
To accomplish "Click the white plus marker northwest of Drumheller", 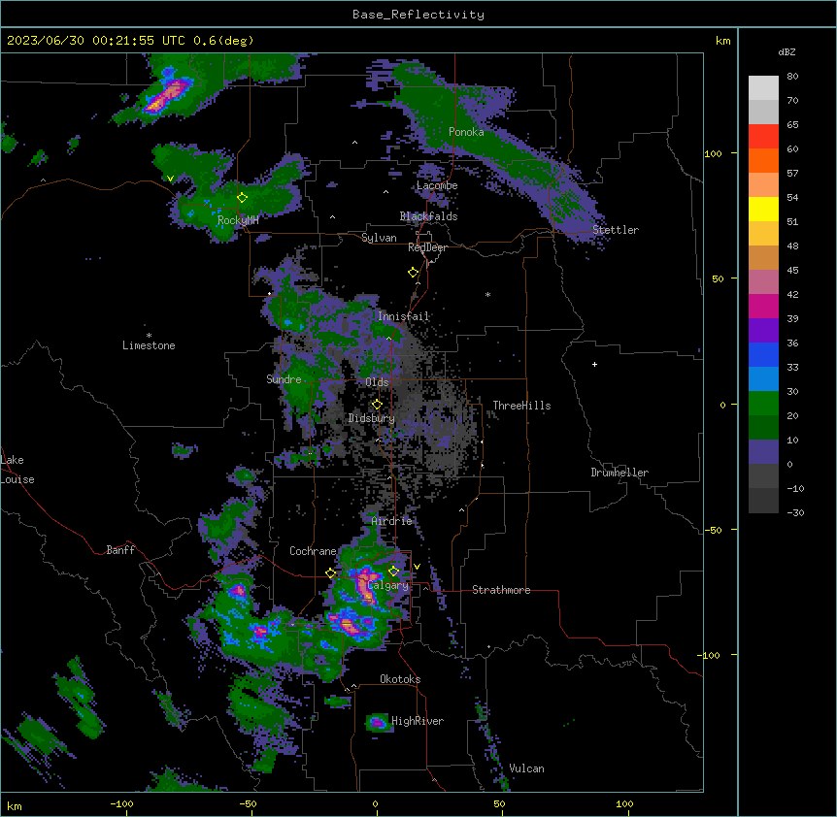I will [594, 364].
